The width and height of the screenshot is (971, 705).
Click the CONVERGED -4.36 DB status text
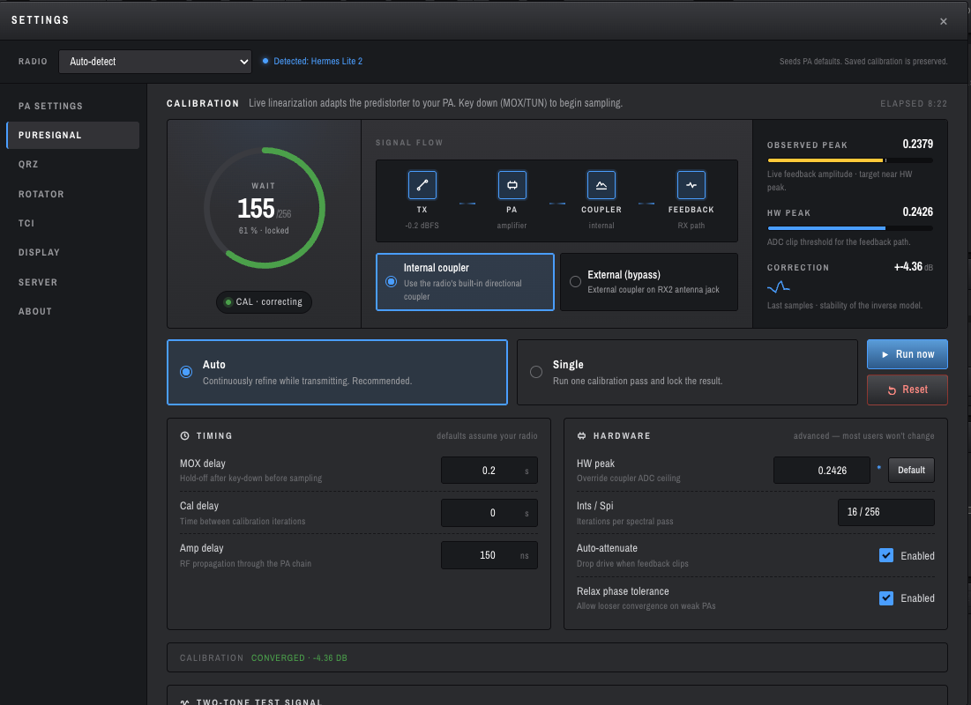(299, 658)
